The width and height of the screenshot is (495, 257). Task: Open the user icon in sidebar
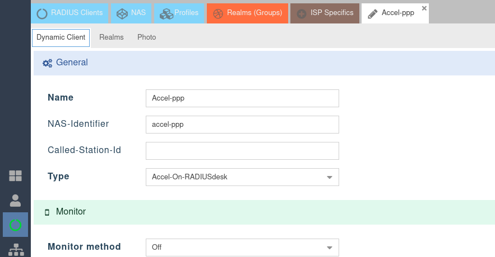15,200
